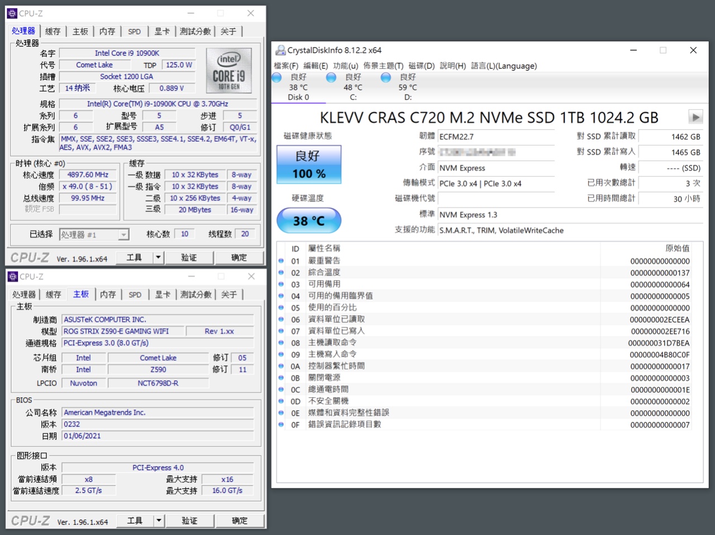Open the 佈景主題(T) menu
The width and height of the screenshot is (715, 535).
[x=383, y=66]
